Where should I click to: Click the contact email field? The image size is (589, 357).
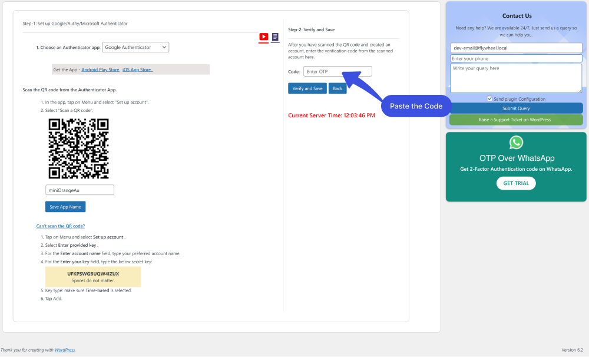tap(516, 48)
